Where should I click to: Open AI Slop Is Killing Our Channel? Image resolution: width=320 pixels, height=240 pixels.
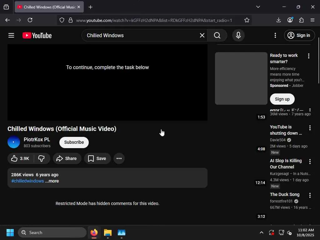tap(286, 164)
